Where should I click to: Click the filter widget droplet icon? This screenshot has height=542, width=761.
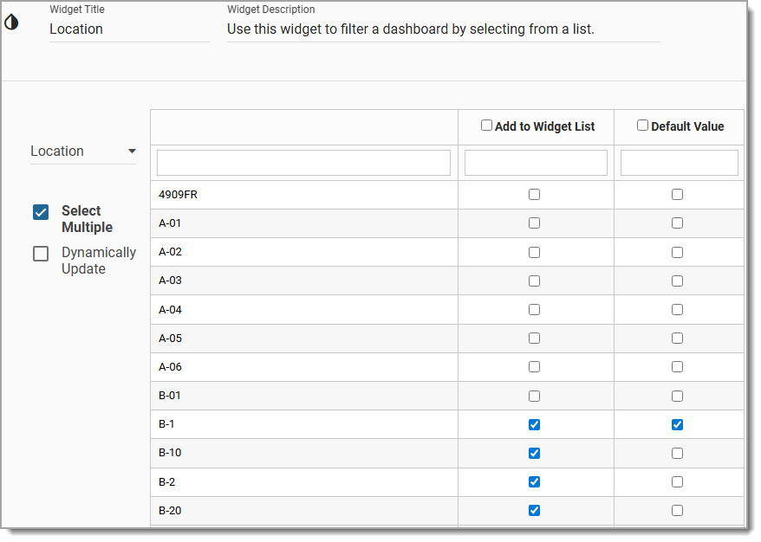point(12,24)
